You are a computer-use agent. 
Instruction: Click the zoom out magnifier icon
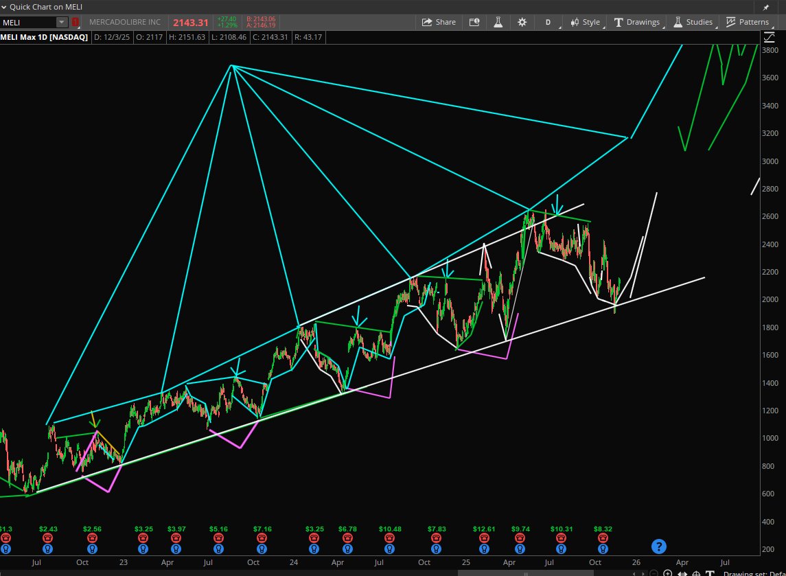point(654,573)
